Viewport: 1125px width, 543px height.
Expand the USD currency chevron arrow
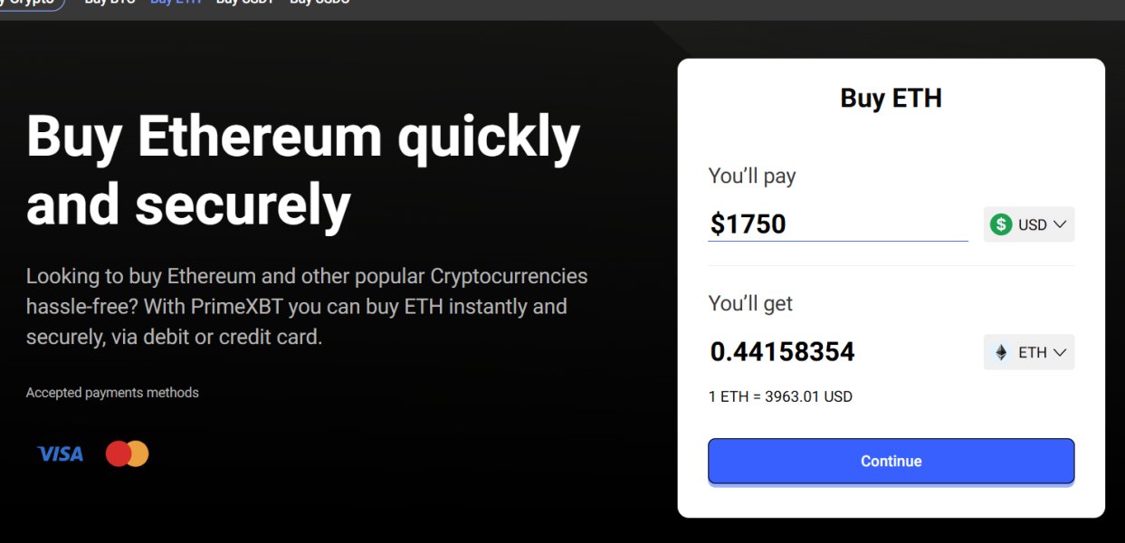click(x=1060, y=224)
